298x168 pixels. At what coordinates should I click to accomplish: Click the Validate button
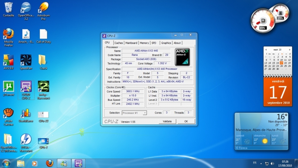167,121
